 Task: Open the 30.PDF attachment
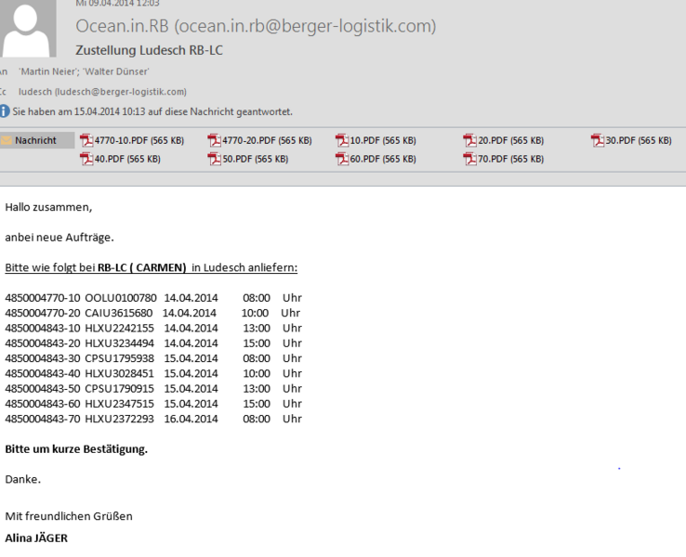(x=631, y=141)
